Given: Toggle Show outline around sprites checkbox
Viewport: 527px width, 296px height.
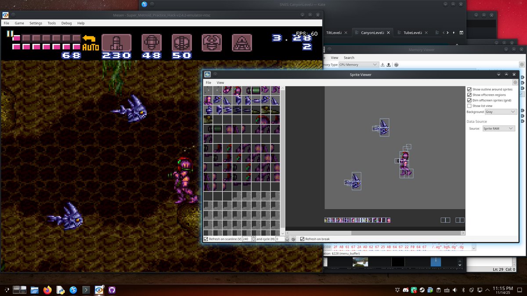Looking at the screenshot, I should (469, 89).
